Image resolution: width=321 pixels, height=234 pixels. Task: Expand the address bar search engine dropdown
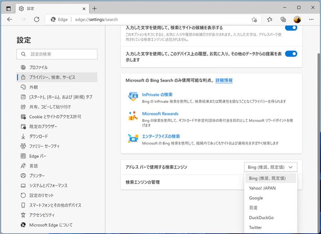[x=271, y=167]
